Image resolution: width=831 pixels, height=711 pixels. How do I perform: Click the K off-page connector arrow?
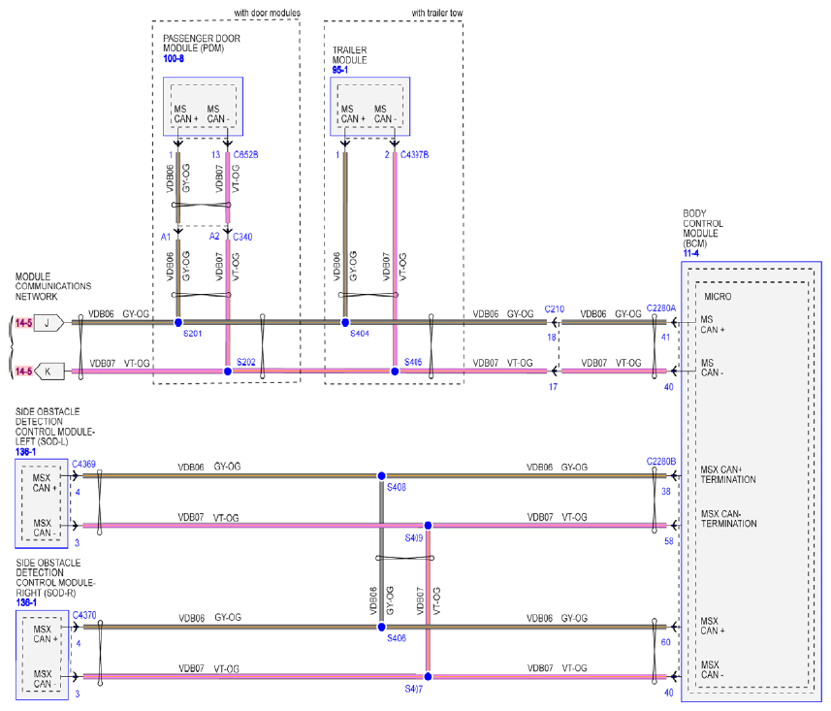[x=48, y=372]
